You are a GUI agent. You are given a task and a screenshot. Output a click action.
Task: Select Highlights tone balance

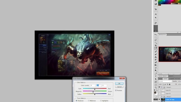point(101,101)
